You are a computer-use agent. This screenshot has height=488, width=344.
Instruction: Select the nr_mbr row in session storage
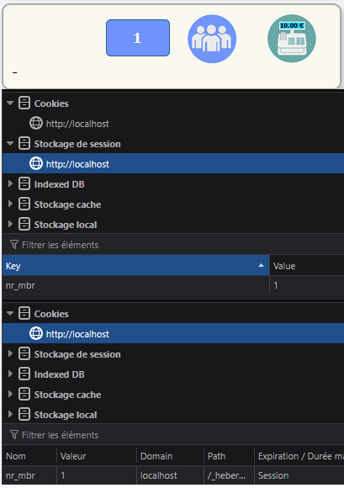pos(173,285)
